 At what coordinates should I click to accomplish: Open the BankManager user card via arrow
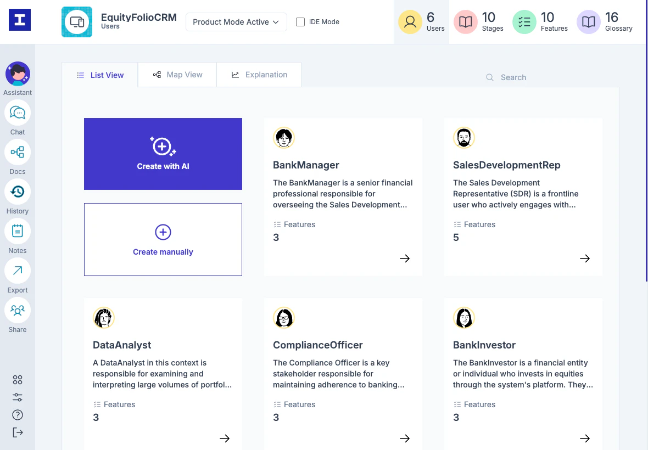coord(405,258)
